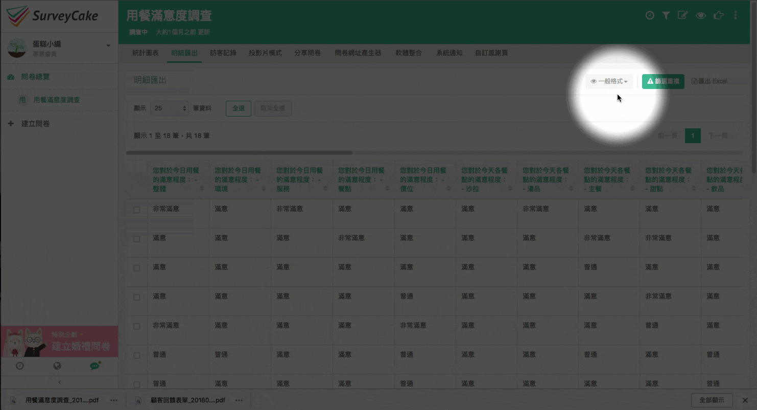Go to 下一頁 next page
Viewport: 757px width, 410px height.
tap(718, 136)
